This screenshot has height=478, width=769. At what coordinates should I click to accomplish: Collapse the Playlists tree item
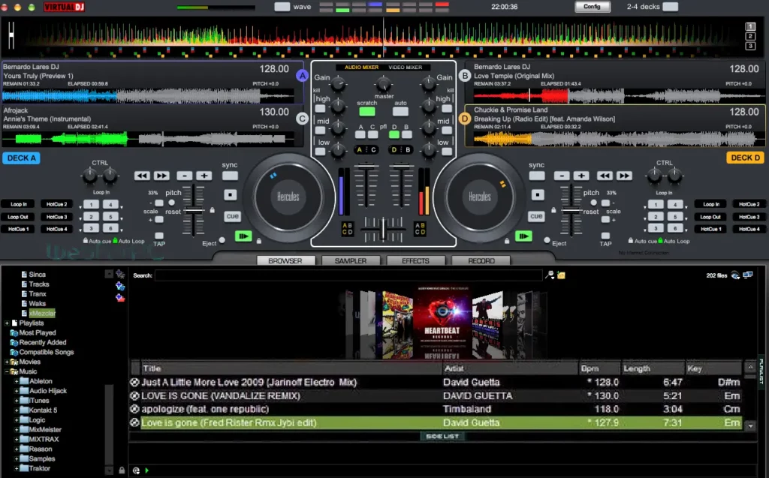[x=5, y=321]
